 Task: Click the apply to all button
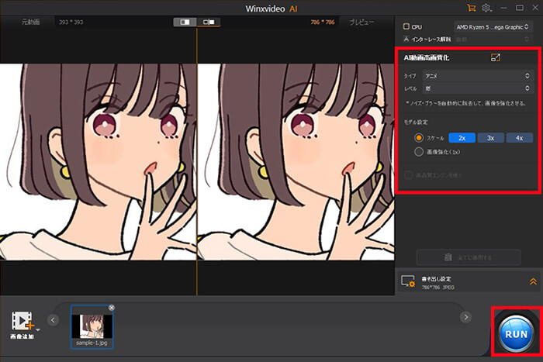point(469,257)
